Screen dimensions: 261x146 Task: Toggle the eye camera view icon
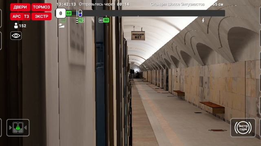(x=16, y=36)
